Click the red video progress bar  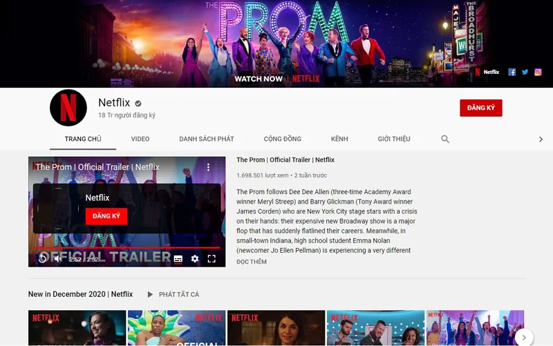pyautogui.click(x=127, y=248)
